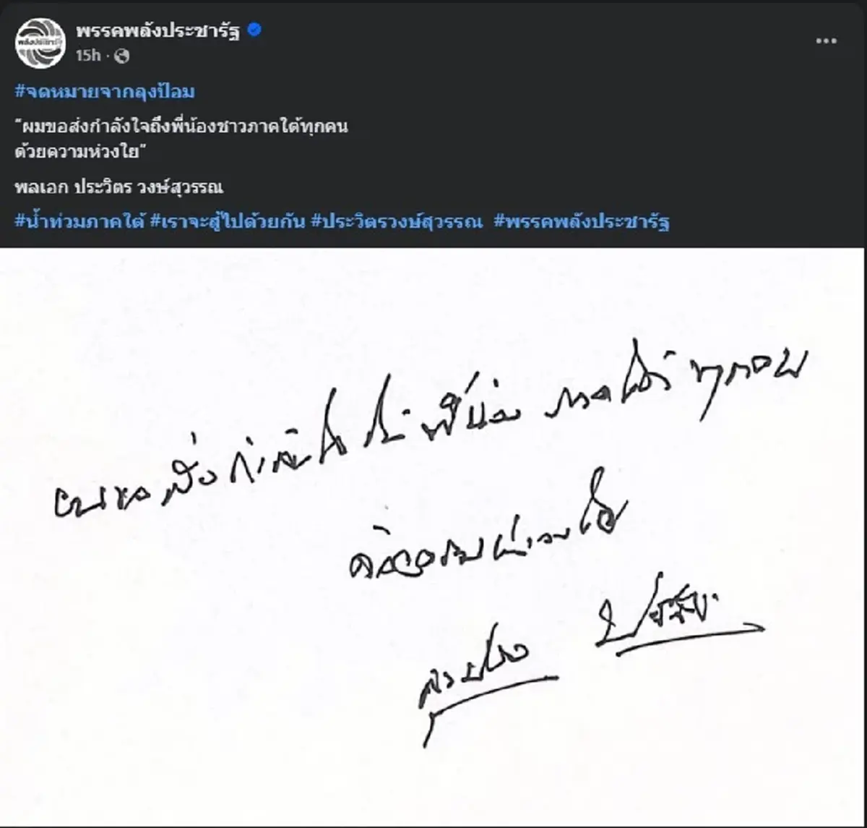Click the blue verified badge icon
Screen dimensions: 867x828
pos(254,30)
